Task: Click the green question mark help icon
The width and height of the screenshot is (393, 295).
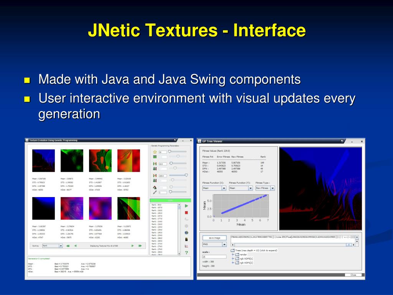Action: tap(186, 253)
